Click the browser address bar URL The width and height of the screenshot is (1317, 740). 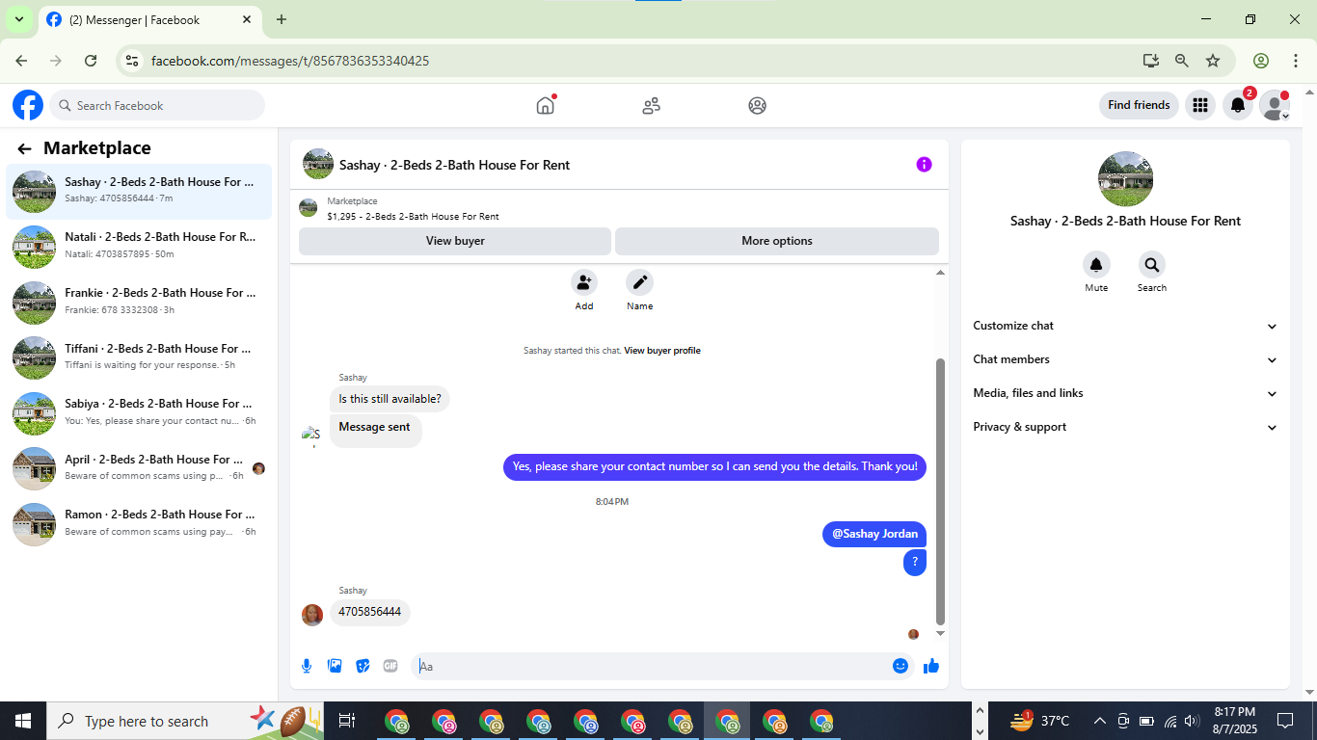tap(290, 61)
